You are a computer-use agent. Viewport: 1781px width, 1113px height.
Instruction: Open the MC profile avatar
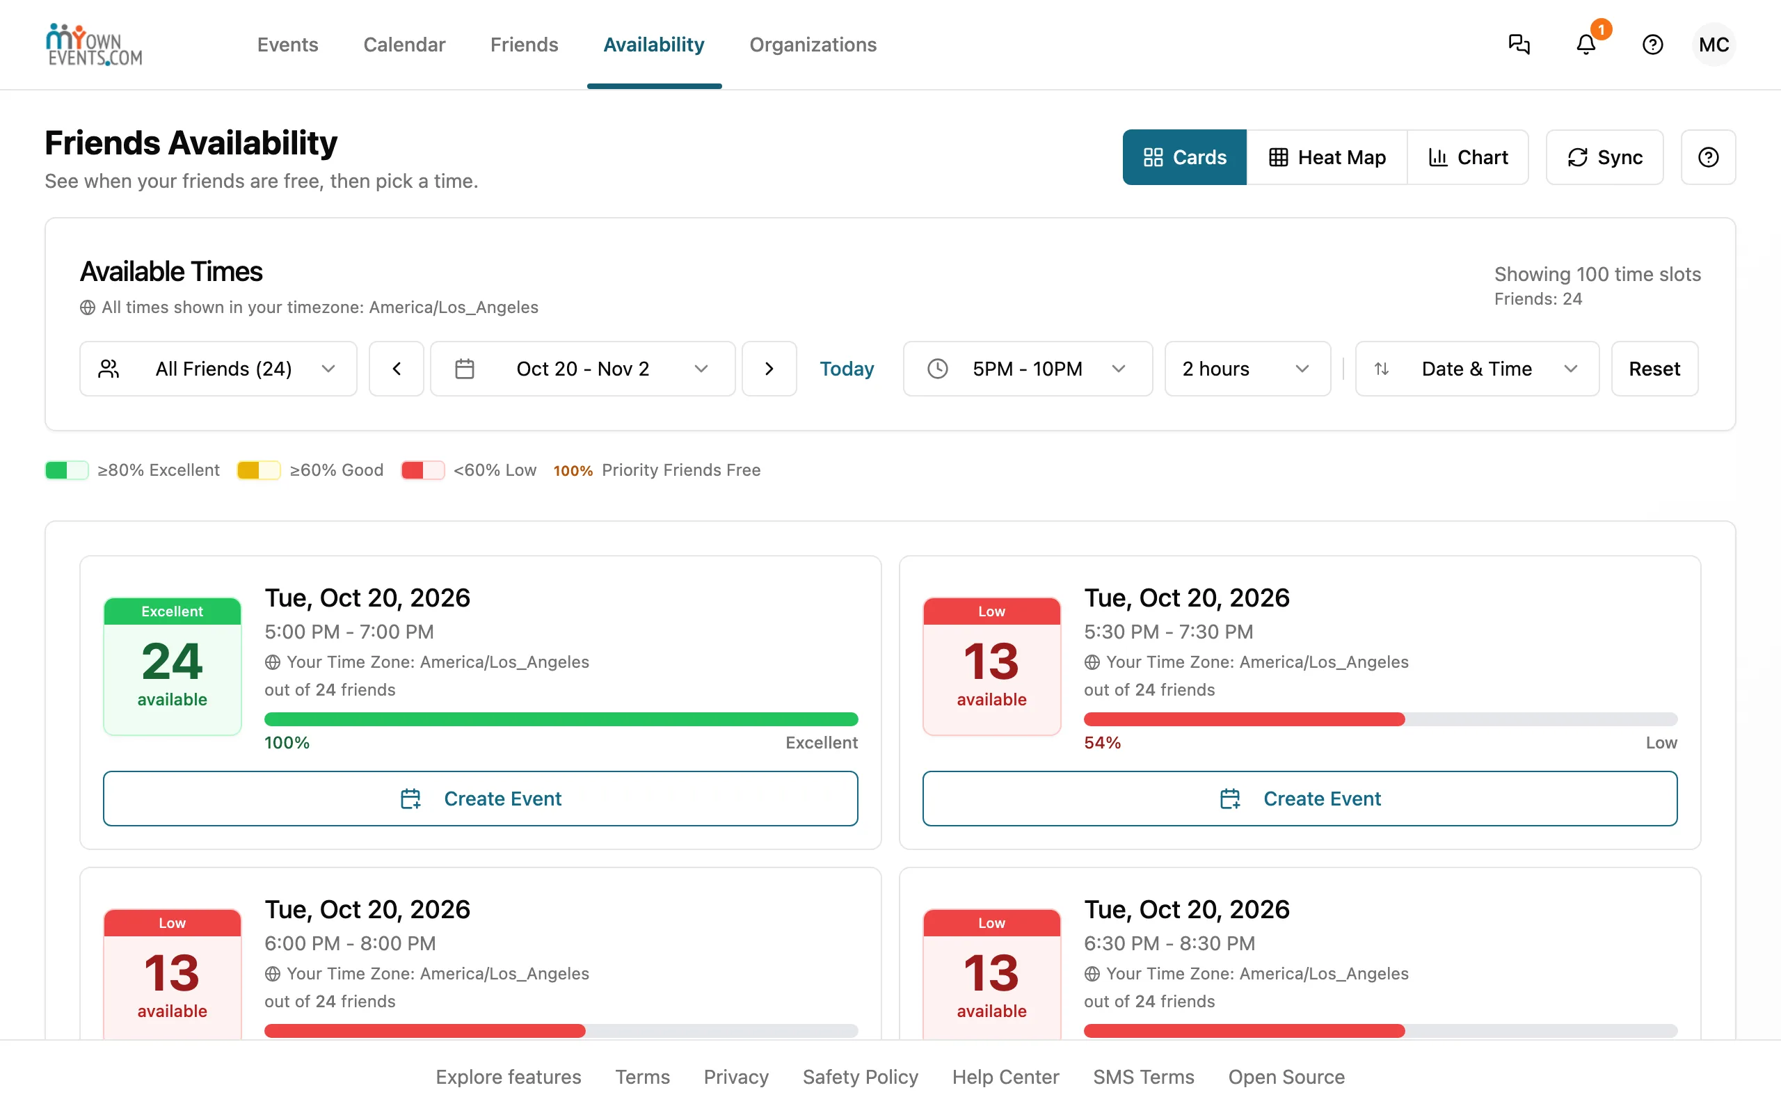(1714, 45)
